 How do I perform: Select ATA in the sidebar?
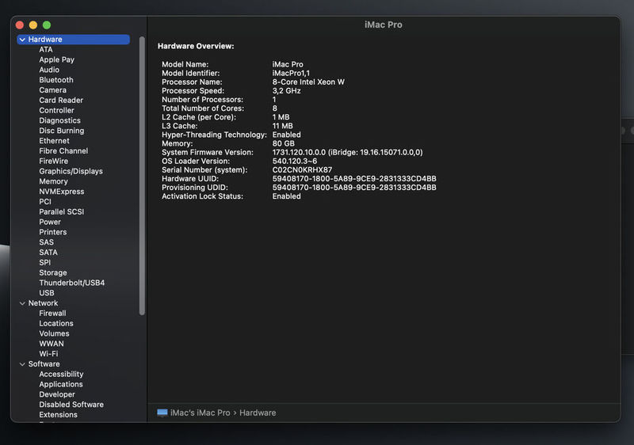tap(46, 50)
